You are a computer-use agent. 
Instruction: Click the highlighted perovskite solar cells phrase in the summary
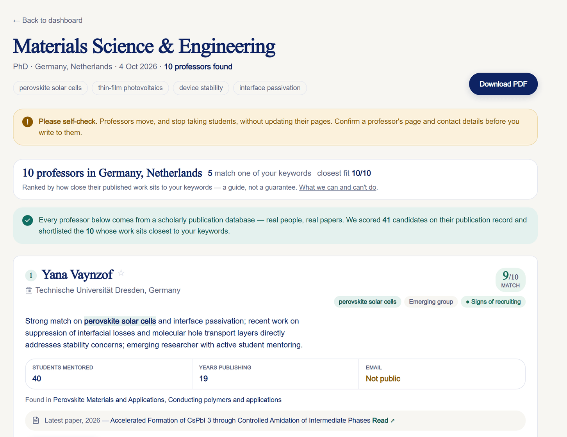pyautogui.click(x=120, y=321)
